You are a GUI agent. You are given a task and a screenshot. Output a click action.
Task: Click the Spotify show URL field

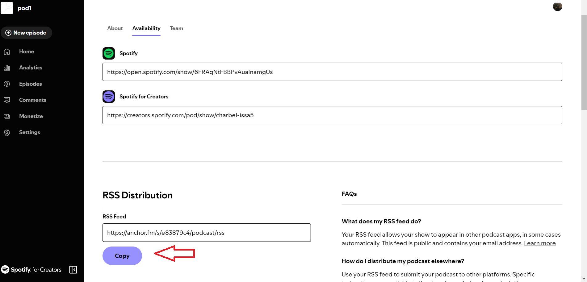click(x=332, y=72)
